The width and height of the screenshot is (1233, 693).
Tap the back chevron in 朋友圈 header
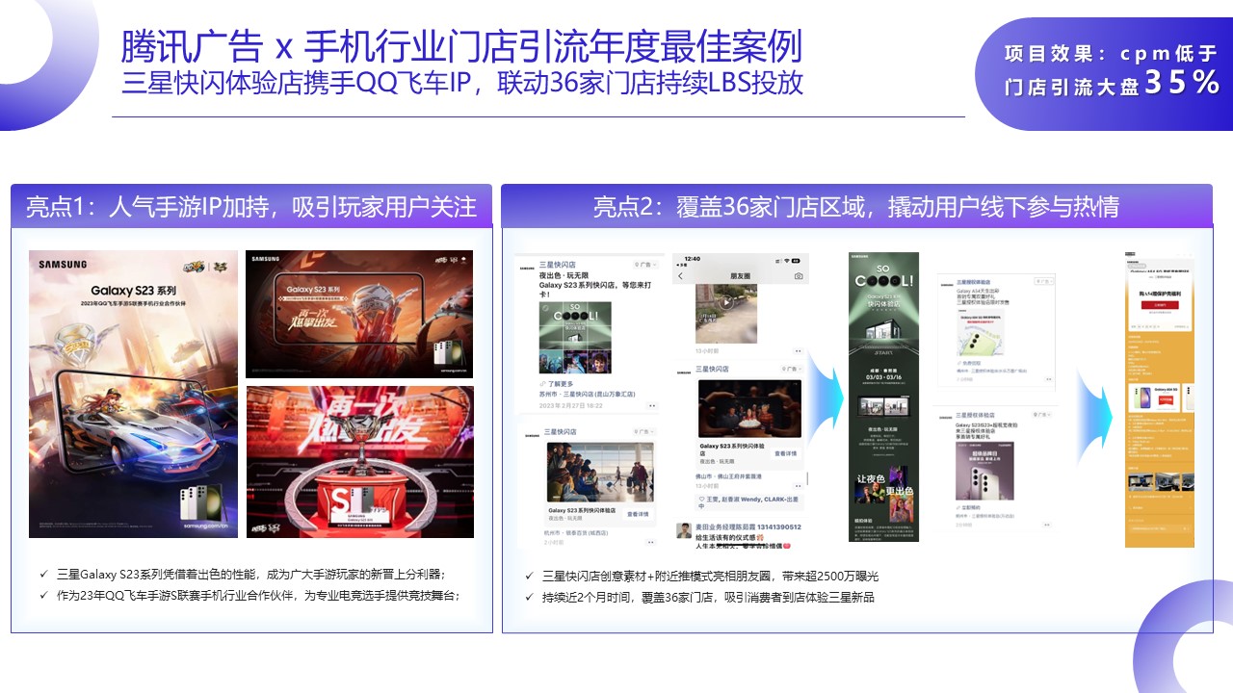pyautogui.click(x=680, y=276)
